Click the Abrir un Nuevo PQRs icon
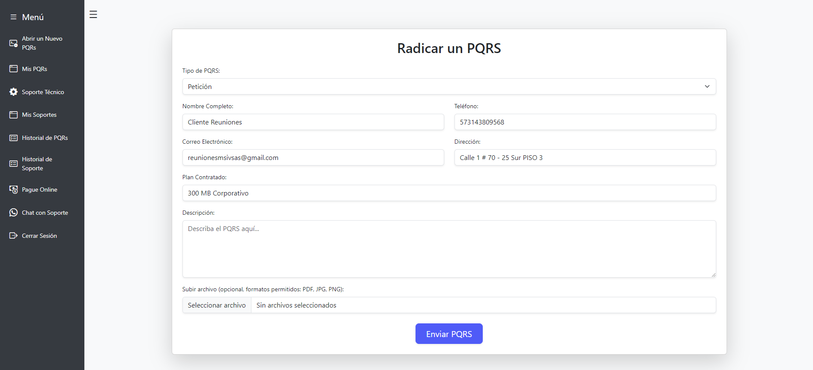 coord(14,43)
